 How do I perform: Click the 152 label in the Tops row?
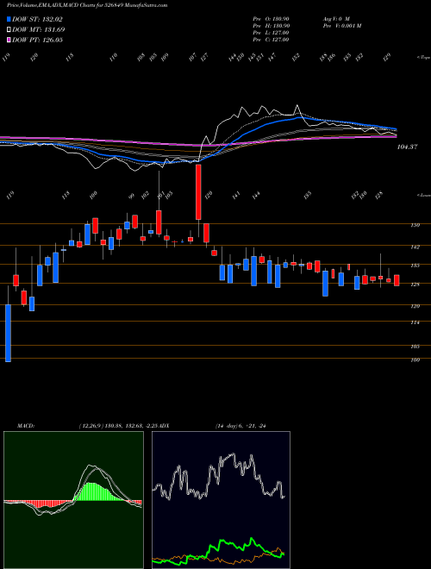(297, 58)
